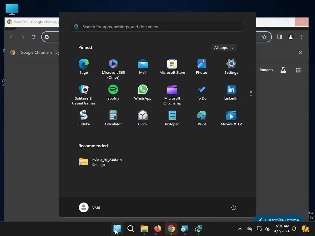Open the clock showing 6:01 AM
This screenshot has height=236, width=315.
click(282, 229)
